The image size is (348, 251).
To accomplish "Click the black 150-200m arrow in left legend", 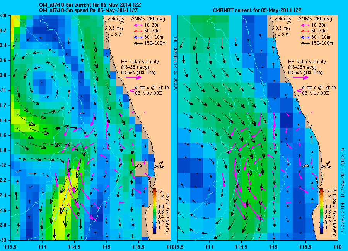I will (x=138, y=44).
